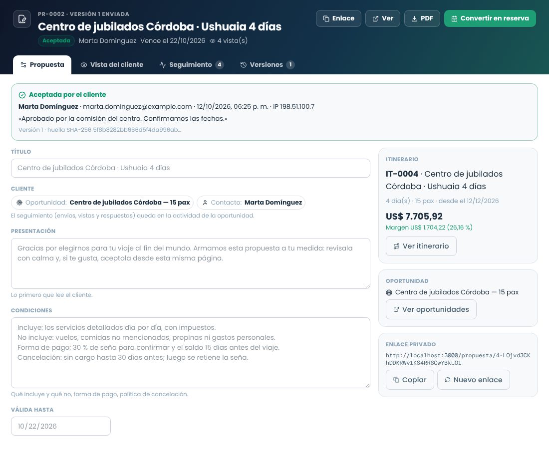
Task: Click Vence el 22/10/2026 text
Action: click(173, 40)
